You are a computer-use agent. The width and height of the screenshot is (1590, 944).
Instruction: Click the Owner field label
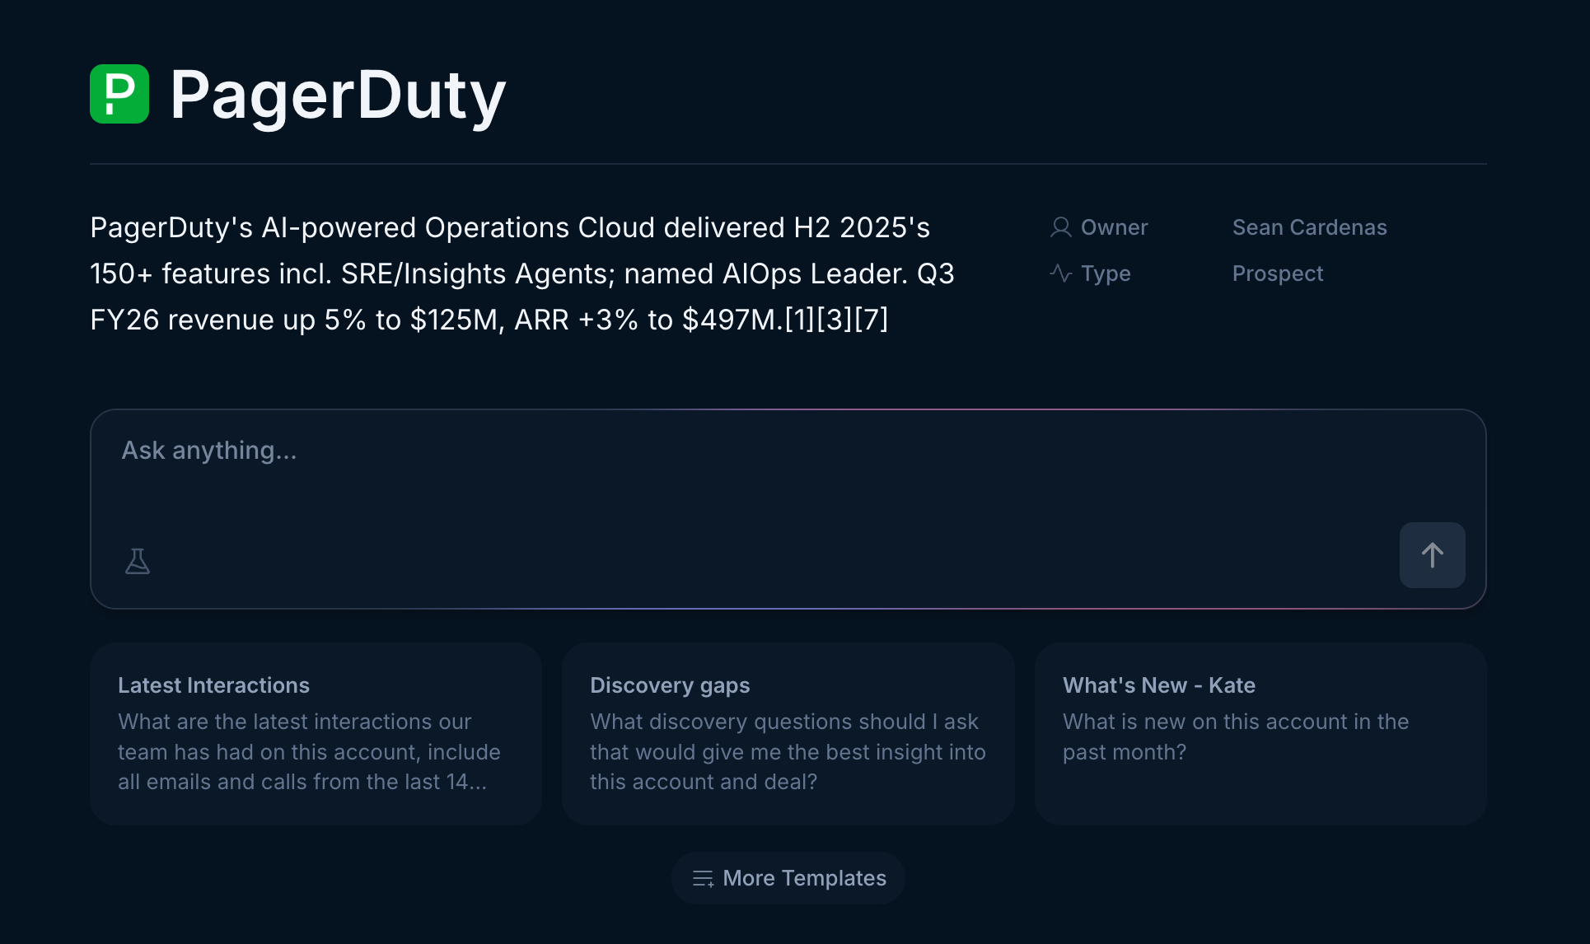point(1114,227)
